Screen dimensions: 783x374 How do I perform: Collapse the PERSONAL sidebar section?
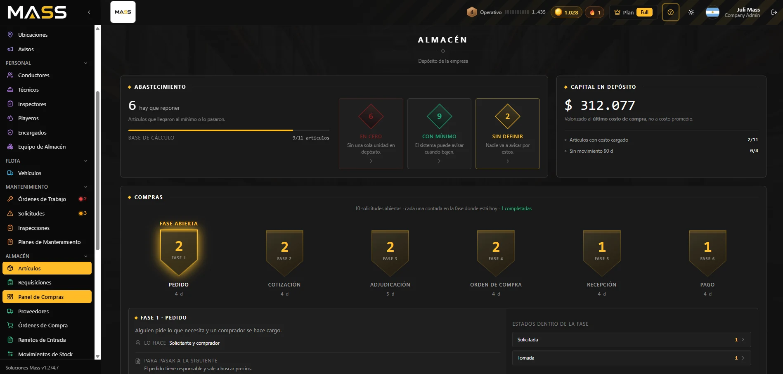[86, 63]
